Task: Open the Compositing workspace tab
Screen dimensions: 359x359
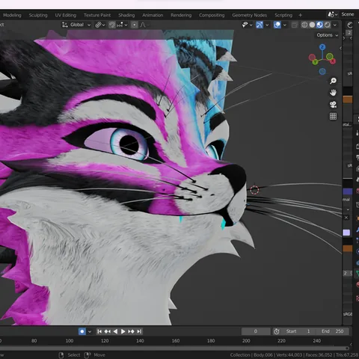Action: 212,15
